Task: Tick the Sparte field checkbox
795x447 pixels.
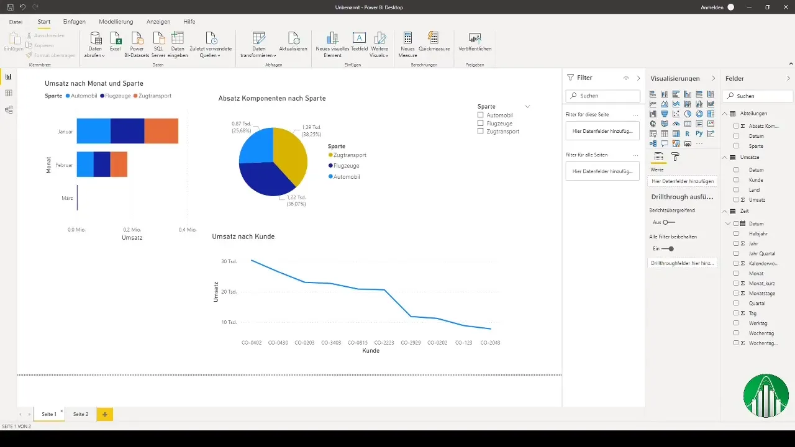Action: (736, 146)
